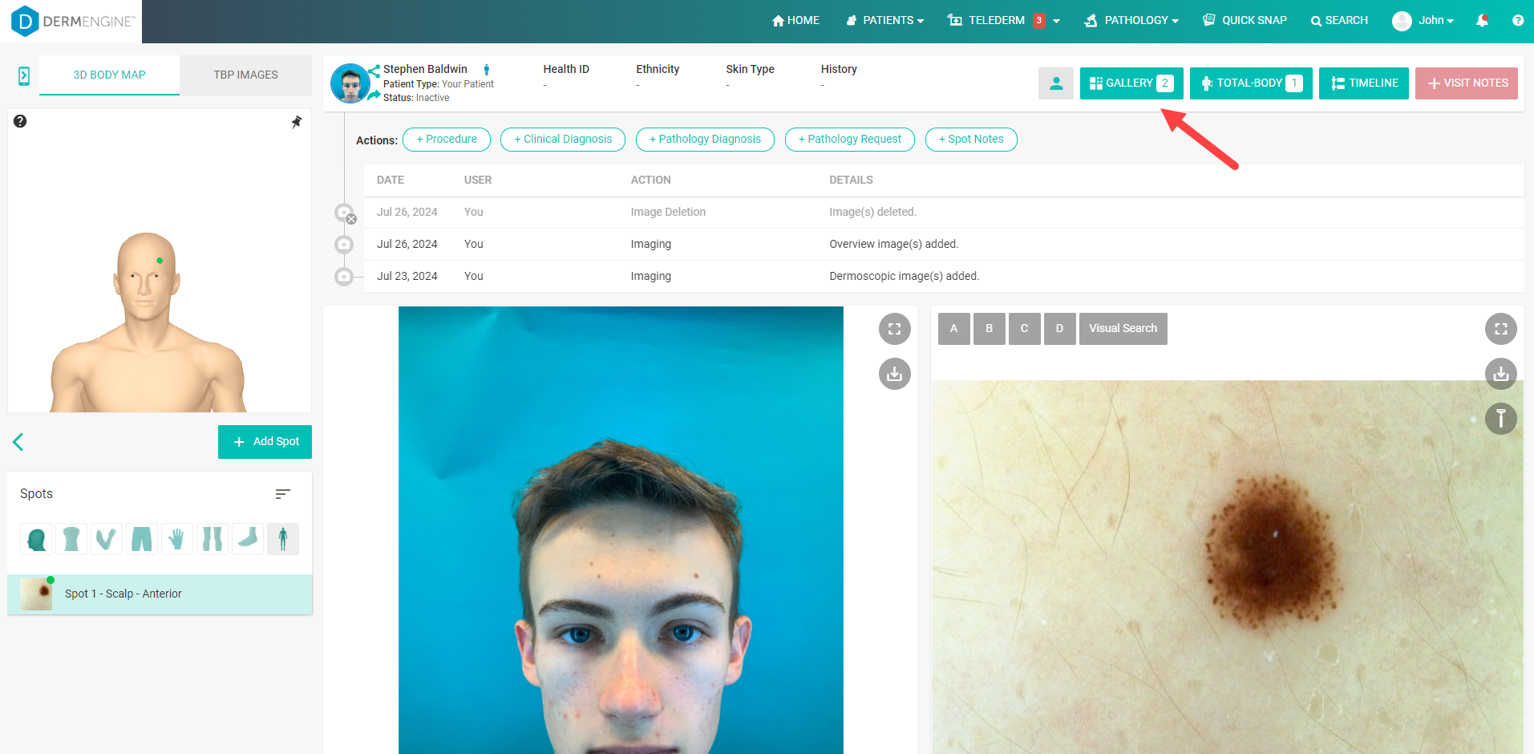The image size is (1534, 754).
Task: Filter spots by pelvis region
Action: [x=142, y=539]
